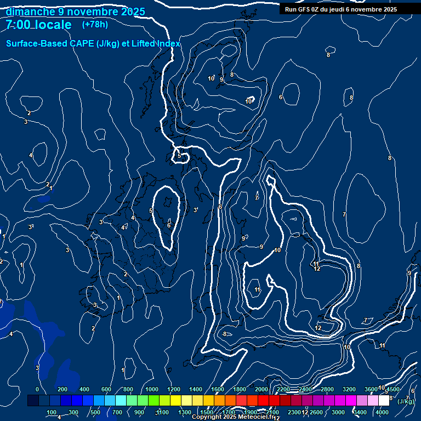Viewport: 421px width, 421px height.
Task: Pick the cyan swatch in the color scale
Action: (121, 401)
